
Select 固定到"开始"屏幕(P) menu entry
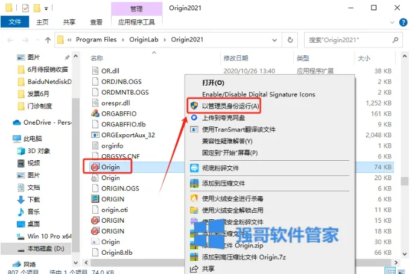pos(270,153)
